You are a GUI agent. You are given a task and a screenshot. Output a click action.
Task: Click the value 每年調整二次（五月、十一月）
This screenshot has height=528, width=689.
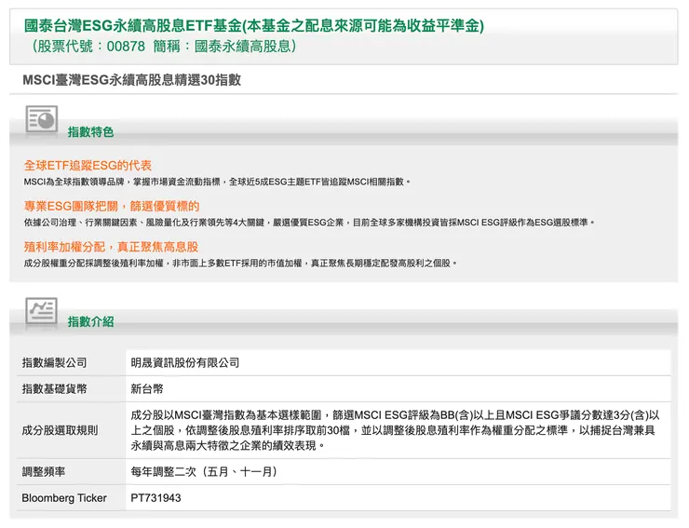coord(204,472)
